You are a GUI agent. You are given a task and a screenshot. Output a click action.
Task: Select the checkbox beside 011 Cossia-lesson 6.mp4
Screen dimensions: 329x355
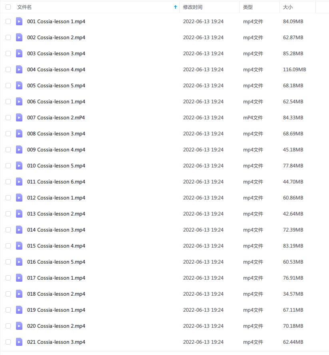click(x=8, y=182)
